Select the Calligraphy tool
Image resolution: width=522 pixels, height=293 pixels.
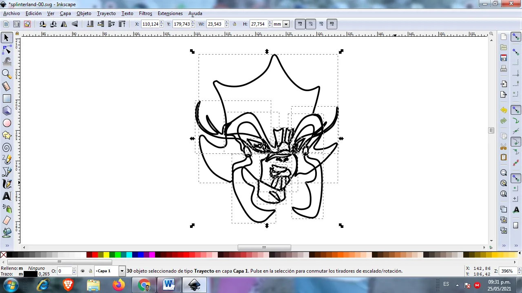click(7, 184)
